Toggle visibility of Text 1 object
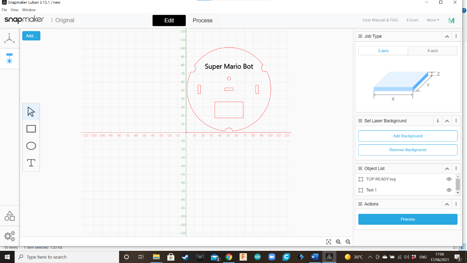 tap(449, 190)
